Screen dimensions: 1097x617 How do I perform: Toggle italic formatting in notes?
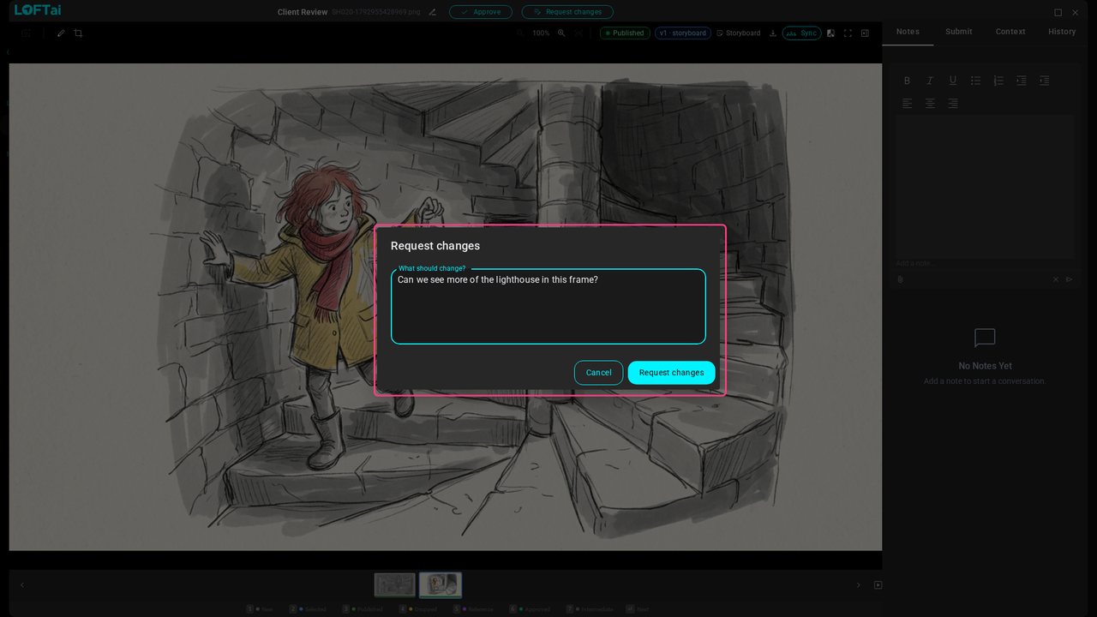click(930, 81)
